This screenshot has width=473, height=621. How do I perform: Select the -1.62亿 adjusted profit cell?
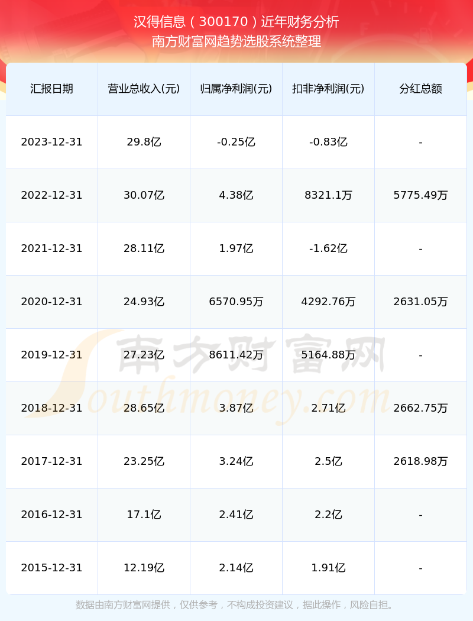coord(328,248)
